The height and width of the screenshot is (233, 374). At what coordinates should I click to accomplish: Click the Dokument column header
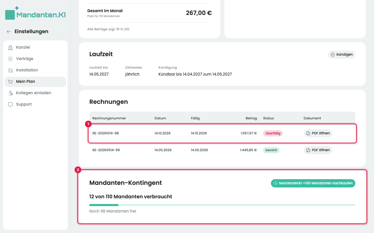click(x=312, y=118)
